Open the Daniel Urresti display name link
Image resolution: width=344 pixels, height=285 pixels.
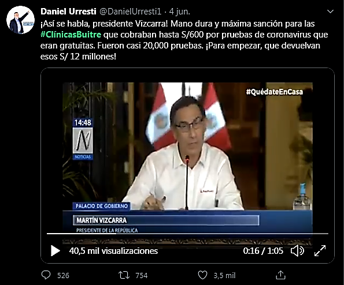68,12
